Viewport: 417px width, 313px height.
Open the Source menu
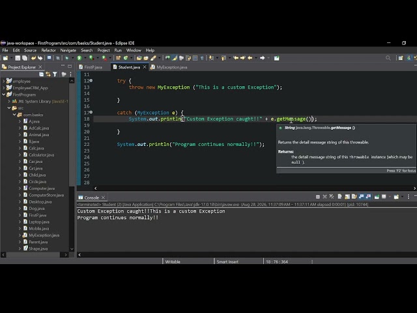30,50
